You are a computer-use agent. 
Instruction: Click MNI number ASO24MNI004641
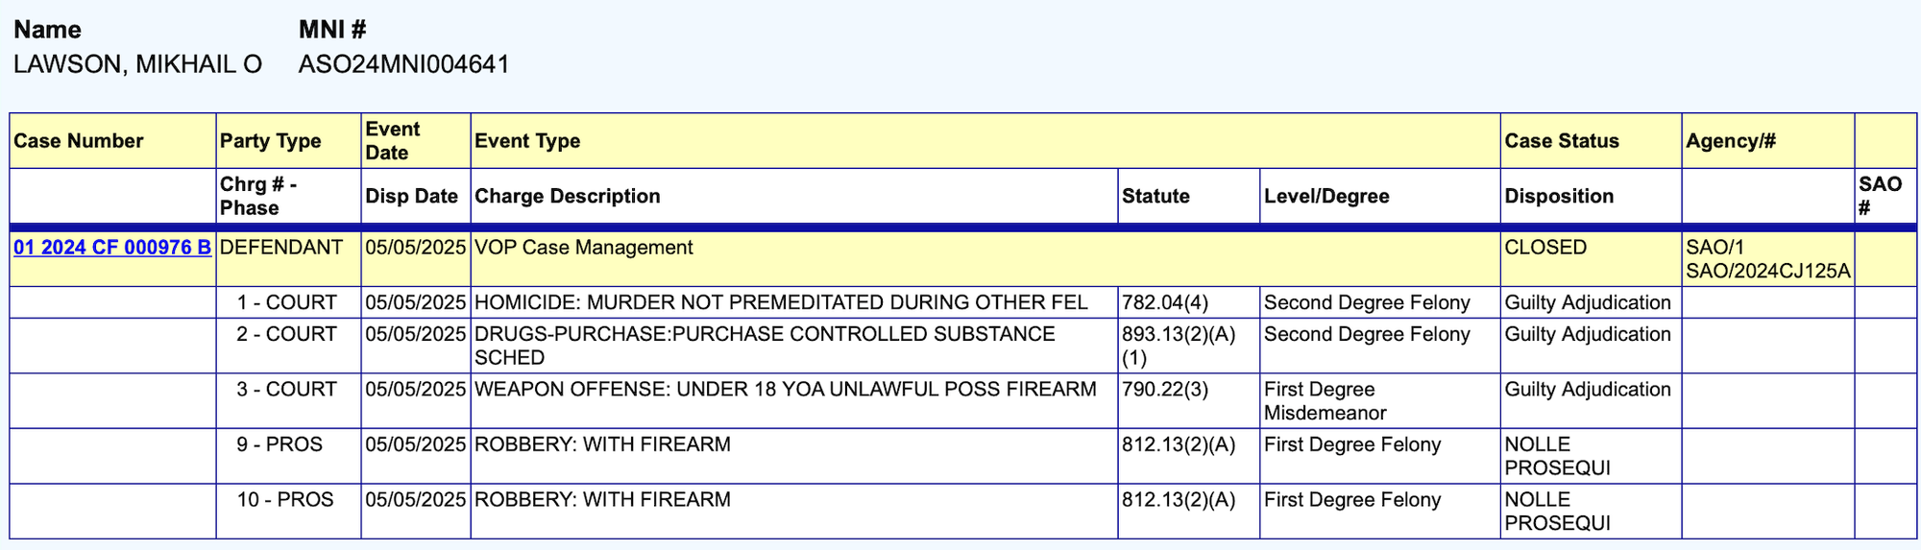(403, 64)
